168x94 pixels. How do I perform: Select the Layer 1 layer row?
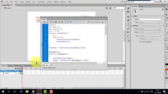point(11,73)
